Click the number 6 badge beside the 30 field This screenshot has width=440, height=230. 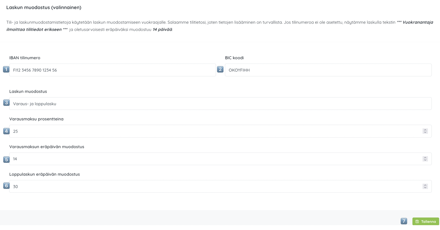pos(6,186)
